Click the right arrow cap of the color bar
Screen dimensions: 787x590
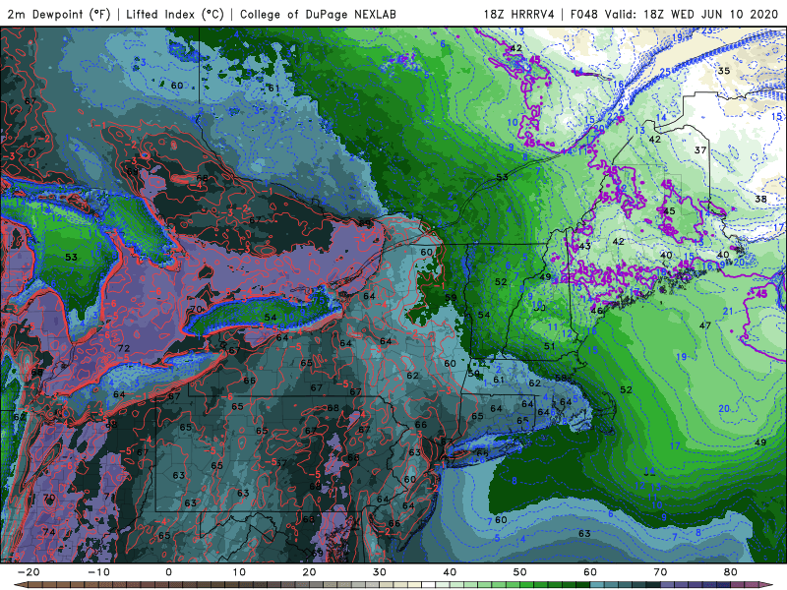pos(766,585)
